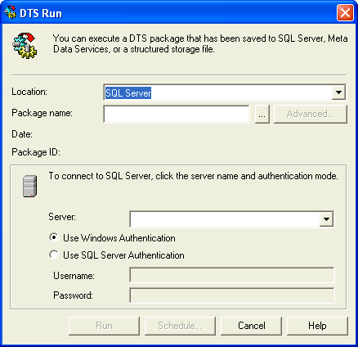Click the Package name: label
This screenshot has height=347, width=358.
click(x=42, y=113)
